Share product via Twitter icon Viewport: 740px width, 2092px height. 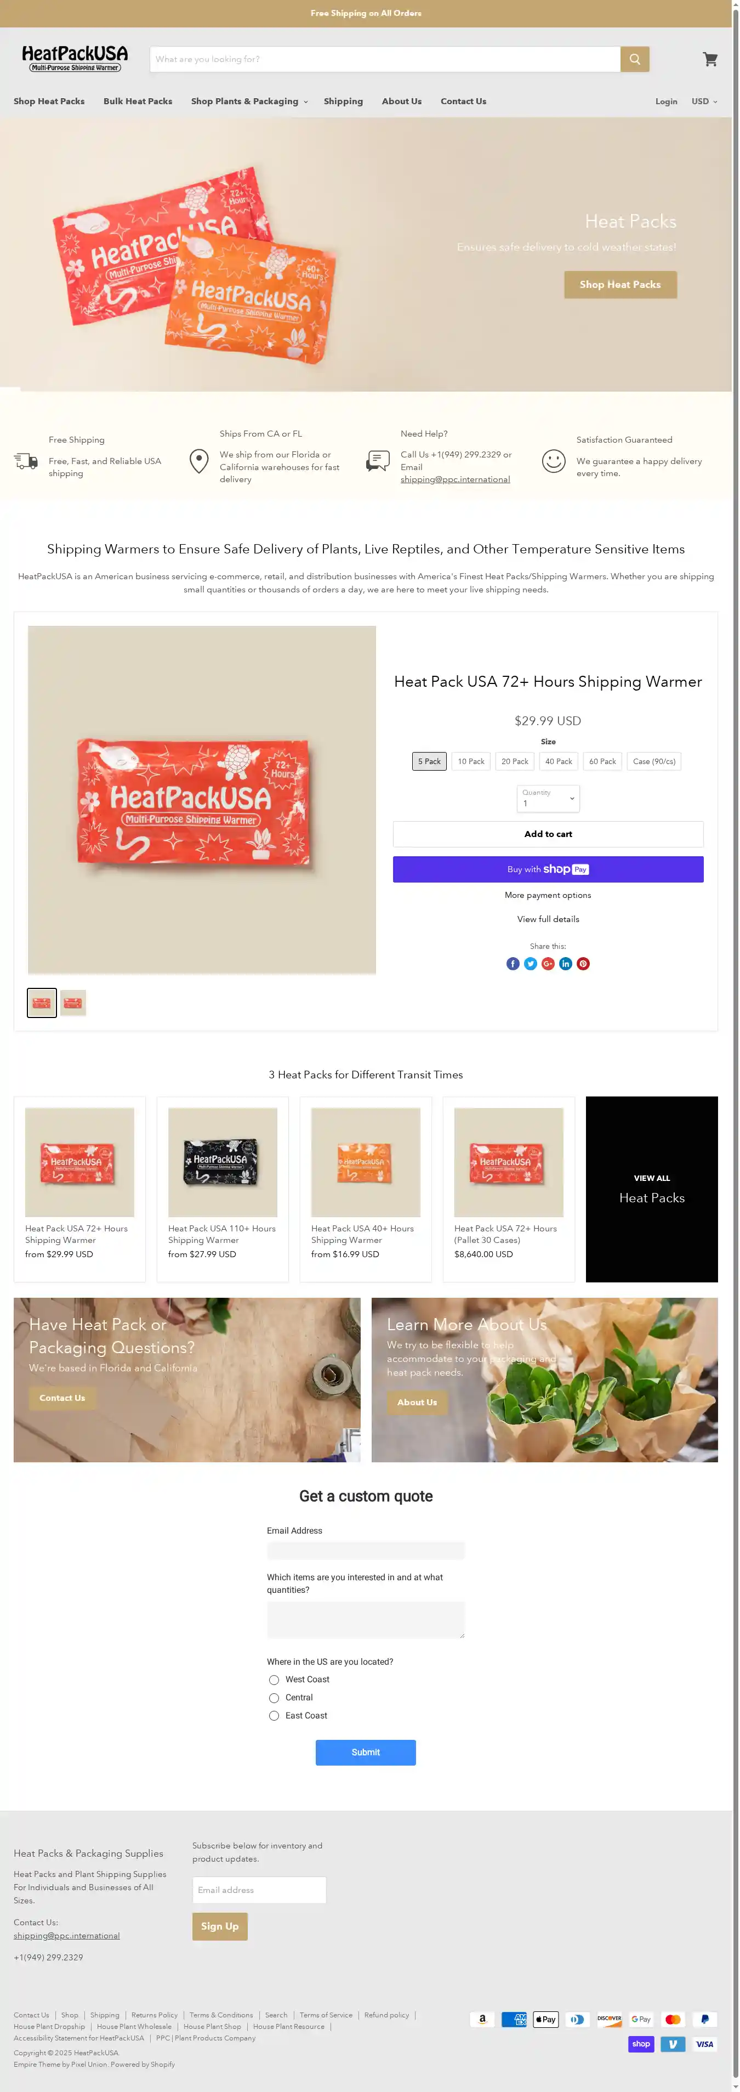coord(531,964)
